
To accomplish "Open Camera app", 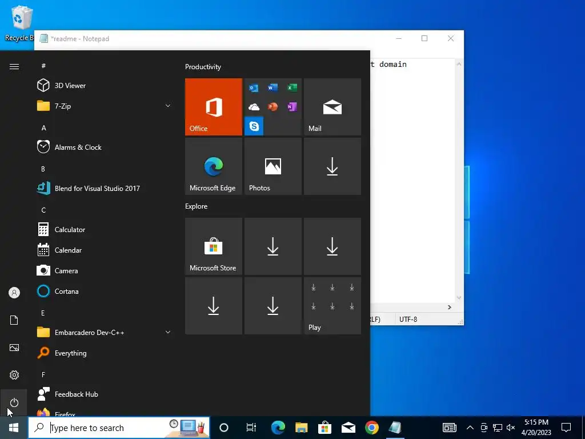I will [105, 270].
